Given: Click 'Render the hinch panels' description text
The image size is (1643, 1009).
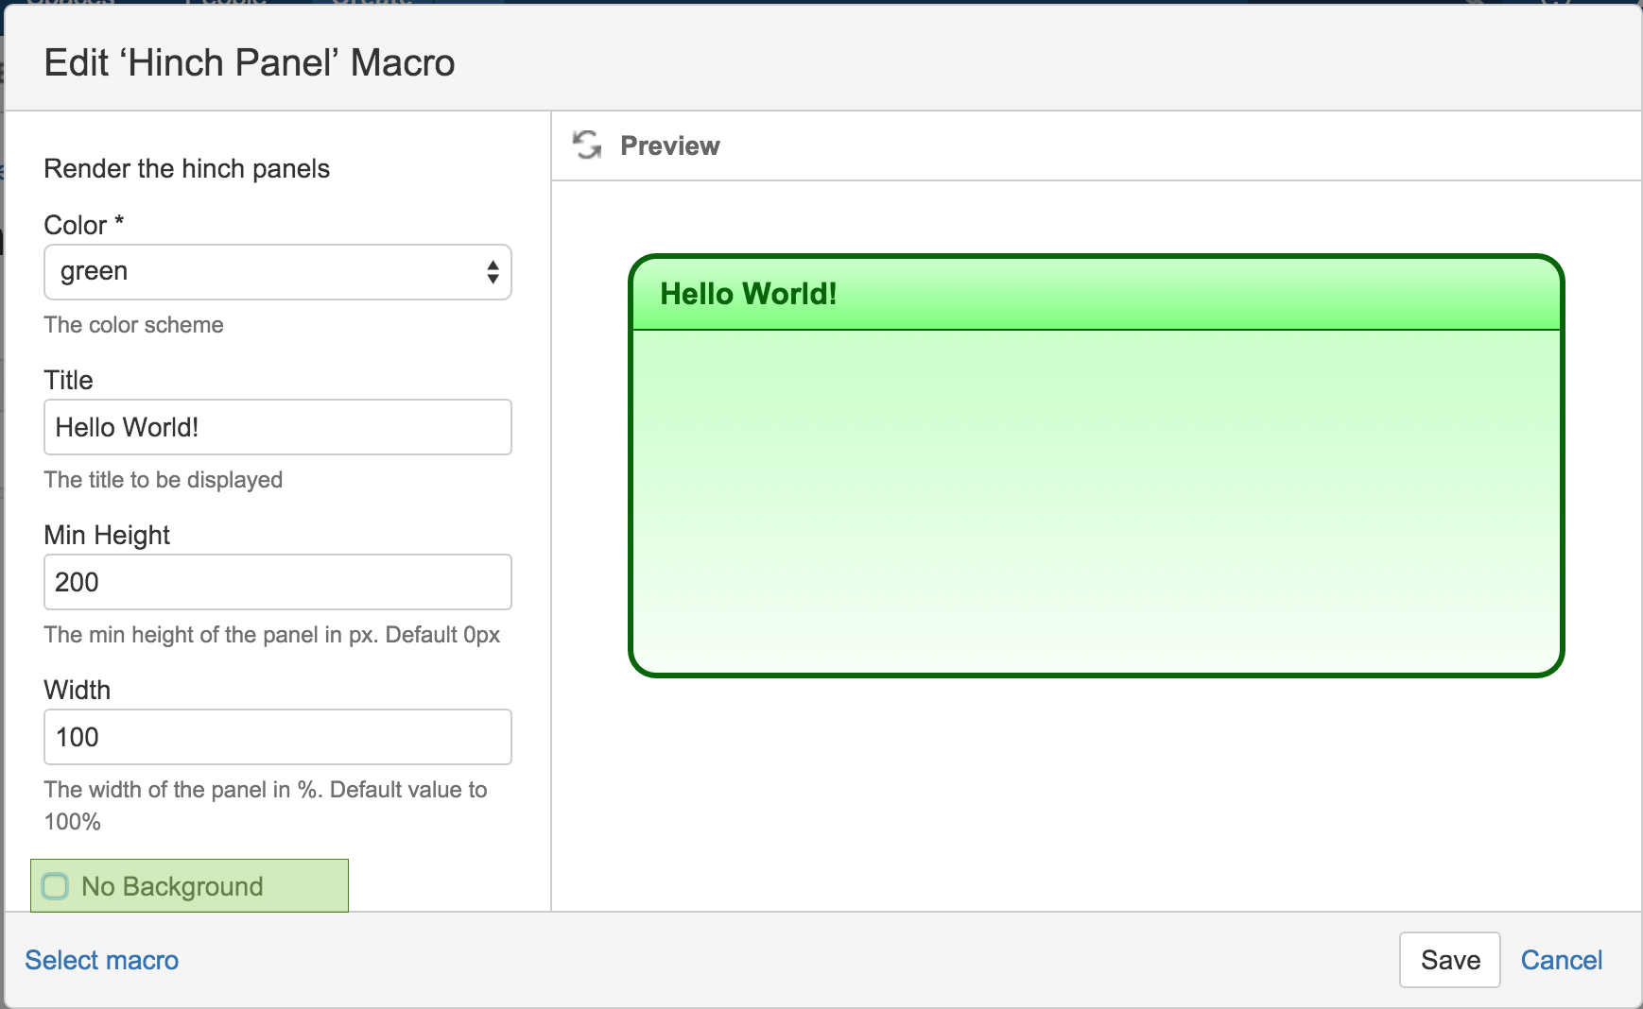Looking at the screenshot, I should (186, 168).
